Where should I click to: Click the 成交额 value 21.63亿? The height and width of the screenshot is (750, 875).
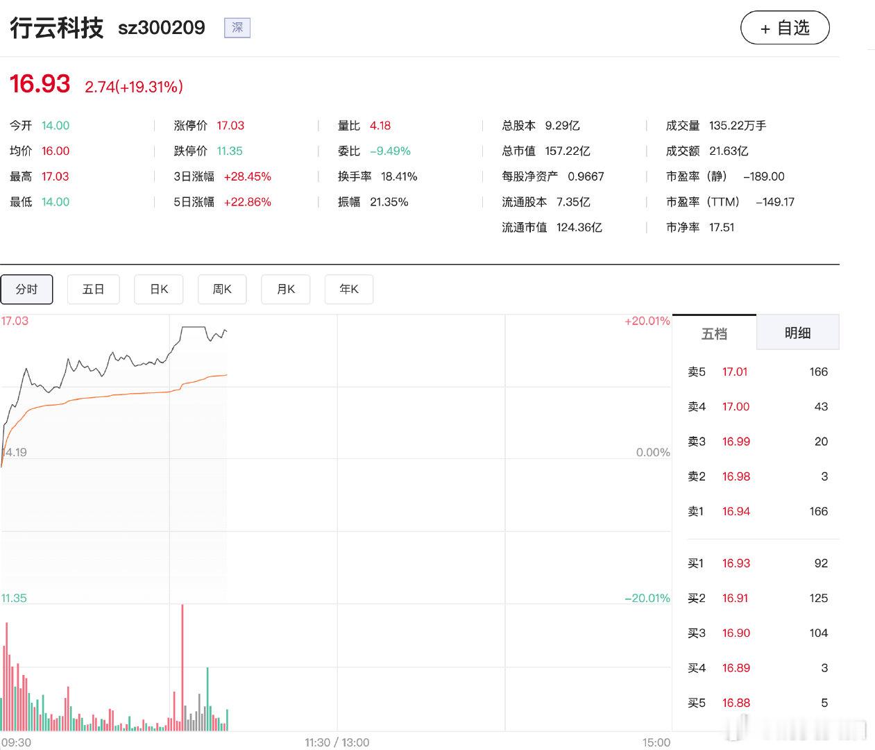(729, 151)
